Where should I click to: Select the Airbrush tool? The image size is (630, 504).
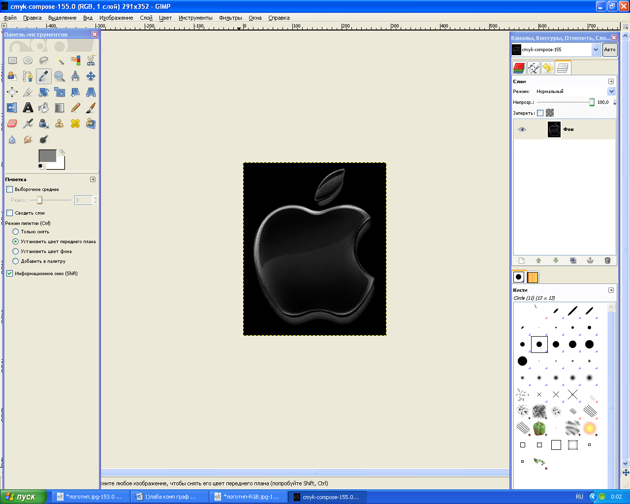[28, 124]
